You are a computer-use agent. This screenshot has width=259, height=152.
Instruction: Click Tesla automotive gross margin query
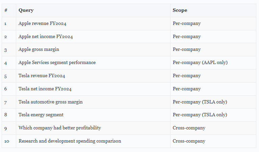coord(51,102)
